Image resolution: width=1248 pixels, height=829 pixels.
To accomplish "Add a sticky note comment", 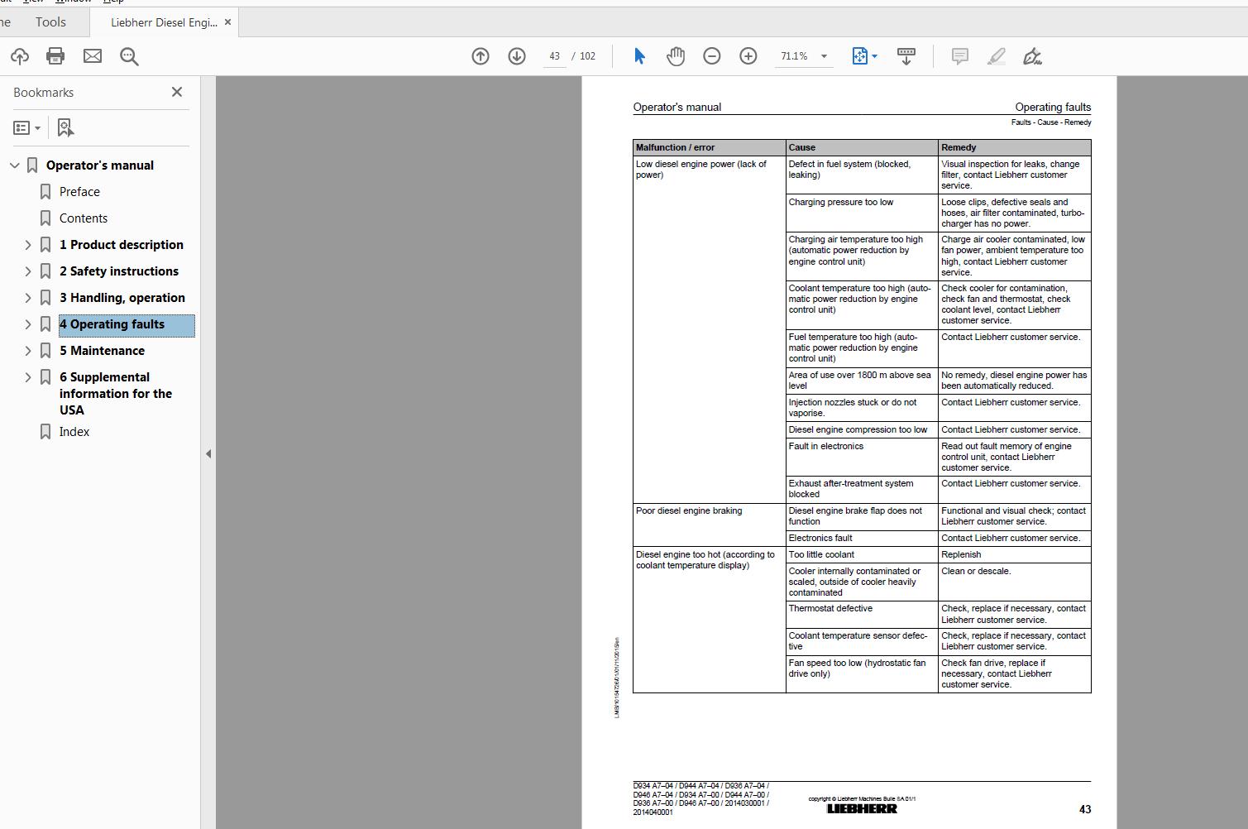I will (960, 56).
